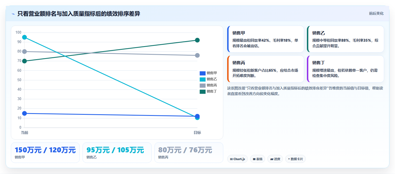395x174 pixels.
Task: Click the icon inside 进度 chip
Action: 272,159
